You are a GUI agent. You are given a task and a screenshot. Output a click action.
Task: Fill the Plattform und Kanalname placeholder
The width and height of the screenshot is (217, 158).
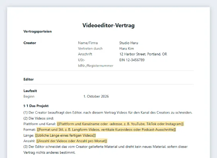(120, 124)
